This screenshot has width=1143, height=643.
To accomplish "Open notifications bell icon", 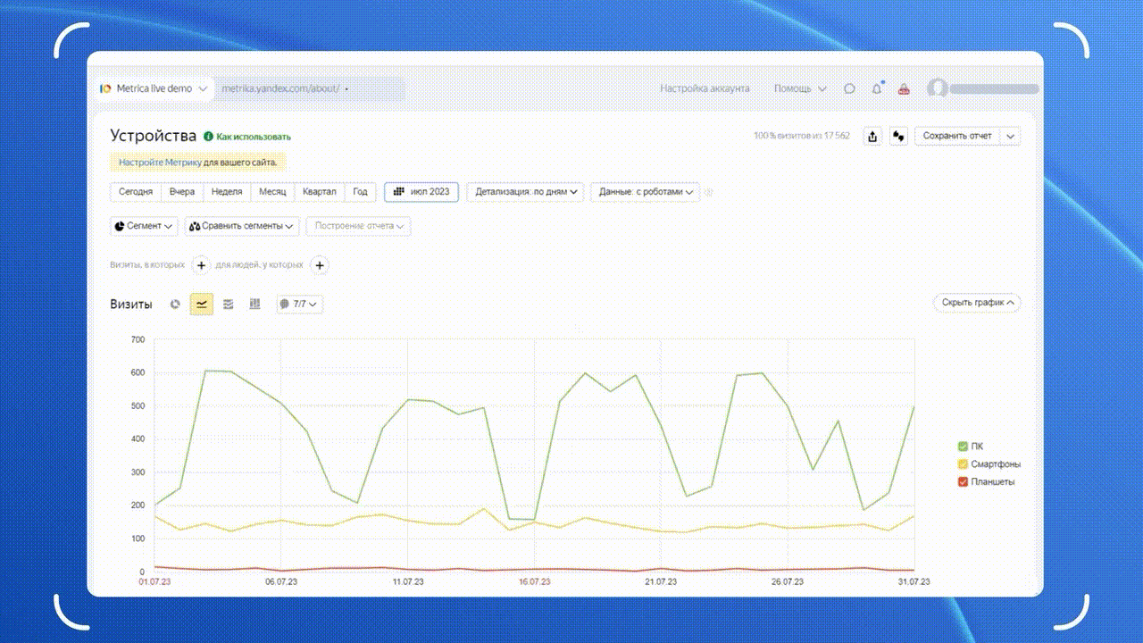I will click(877, 88).
